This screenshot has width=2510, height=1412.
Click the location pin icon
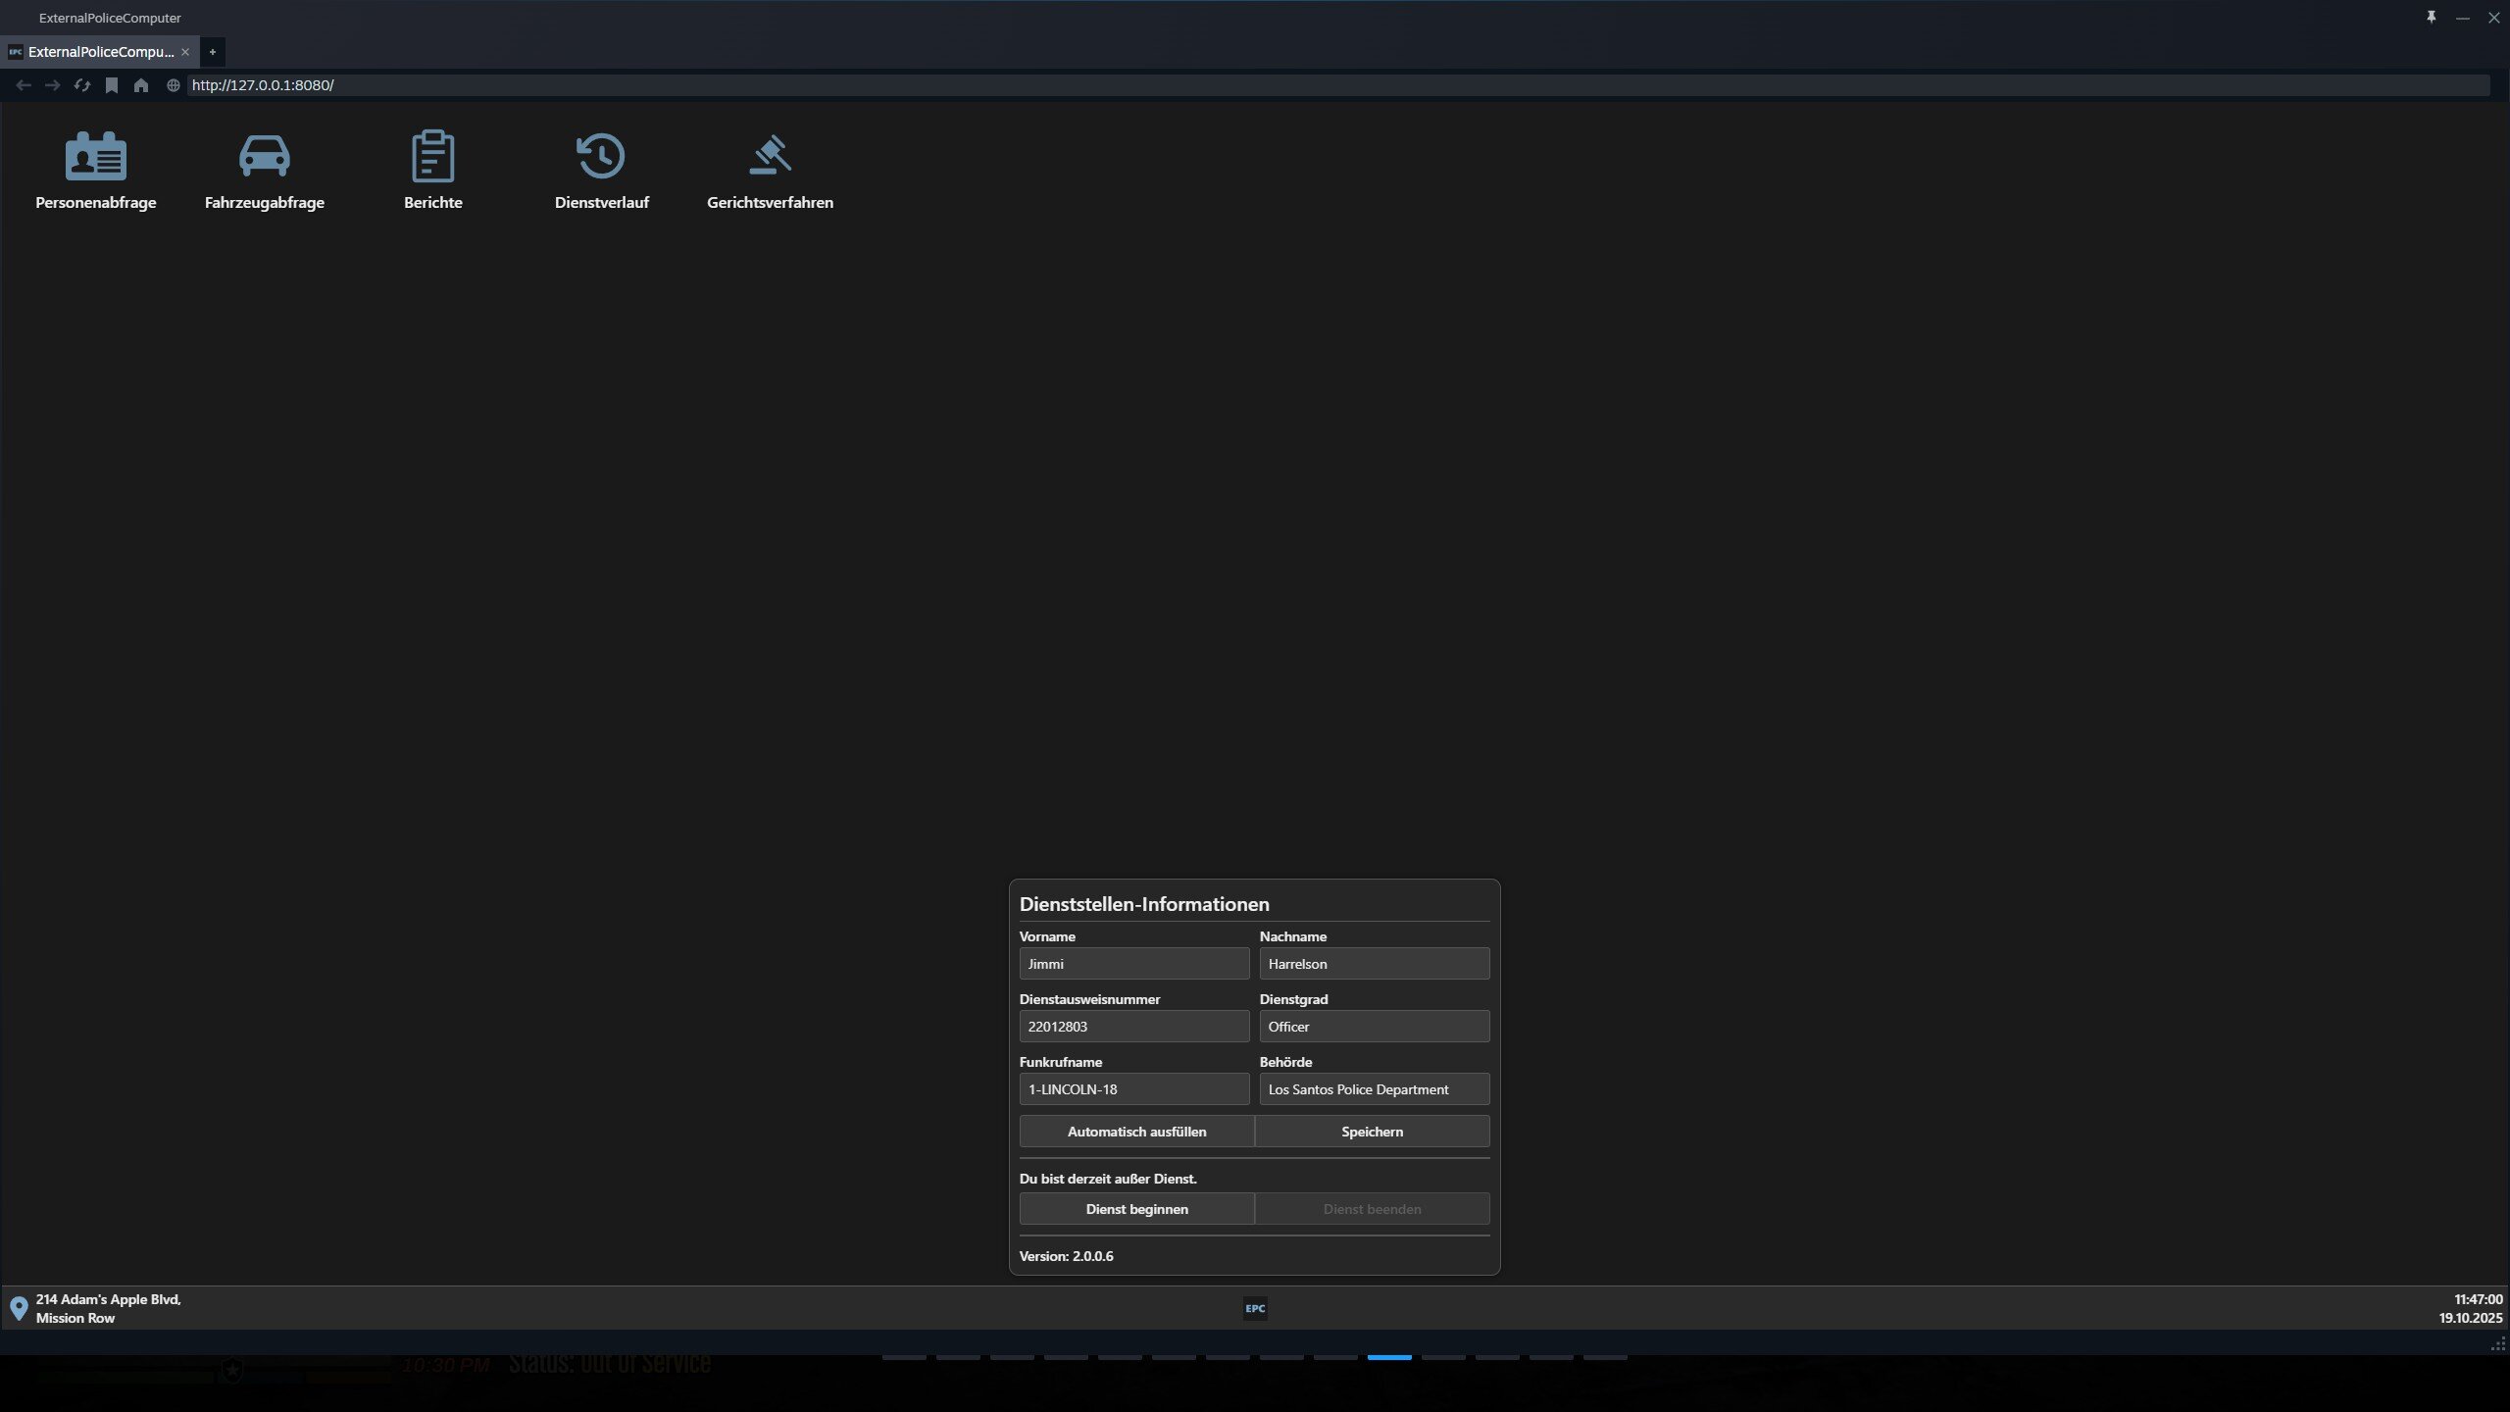(x=19, y=1308)
